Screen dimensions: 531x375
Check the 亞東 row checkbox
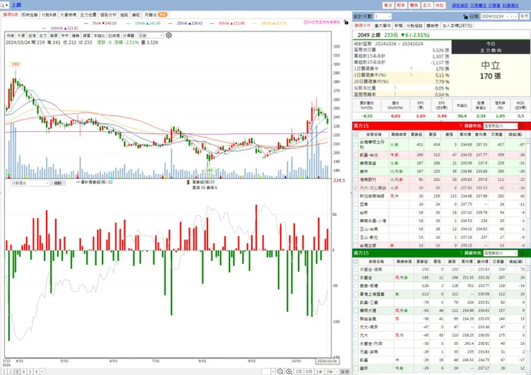(356, 204)
